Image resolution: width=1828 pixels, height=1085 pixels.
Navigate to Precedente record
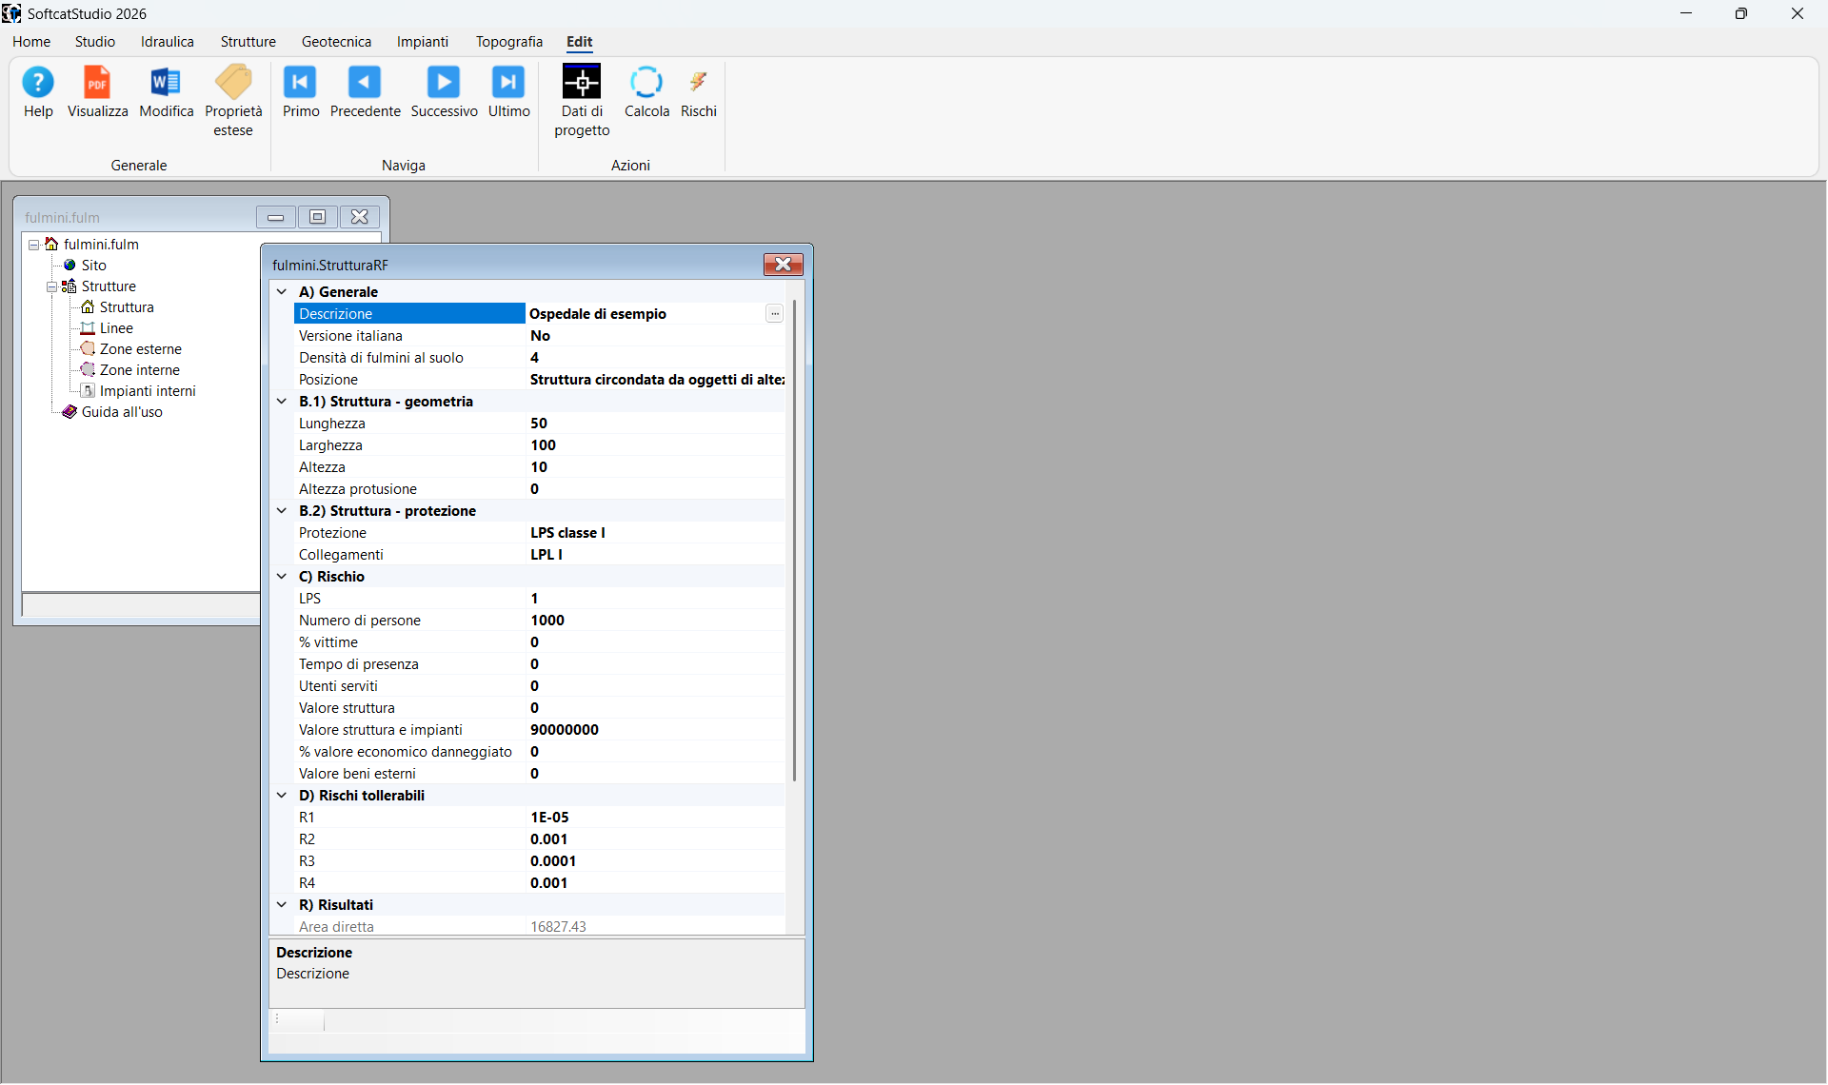(366, 92)
